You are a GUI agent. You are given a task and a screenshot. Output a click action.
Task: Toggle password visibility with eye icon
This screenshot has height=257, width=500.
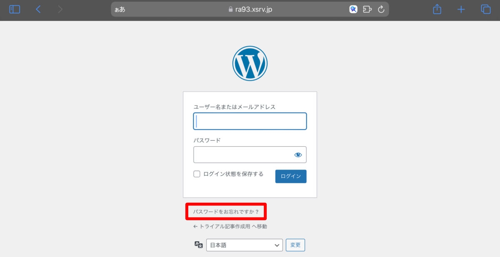pyautogui.click(x=298, y=155)
